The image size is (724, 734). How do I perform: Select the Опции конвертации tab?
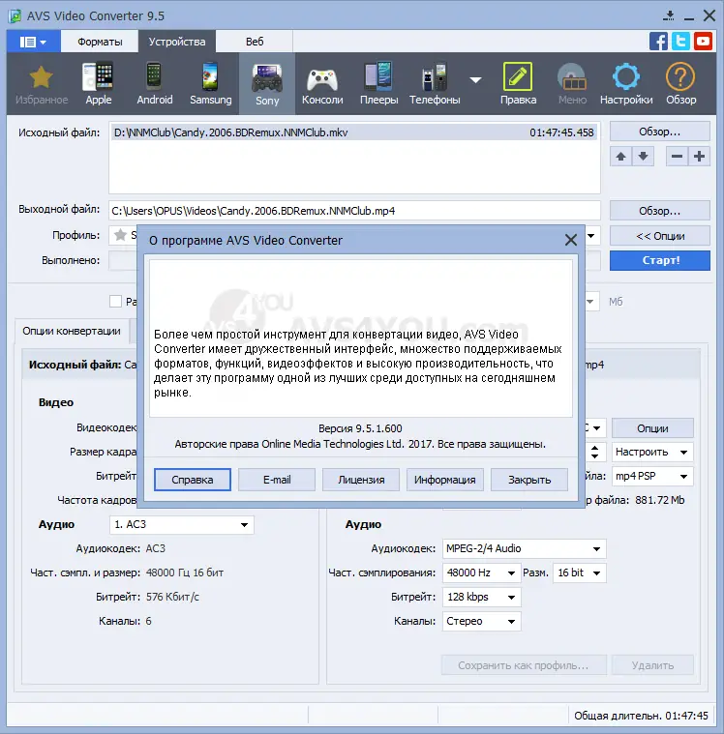(72, 332)
